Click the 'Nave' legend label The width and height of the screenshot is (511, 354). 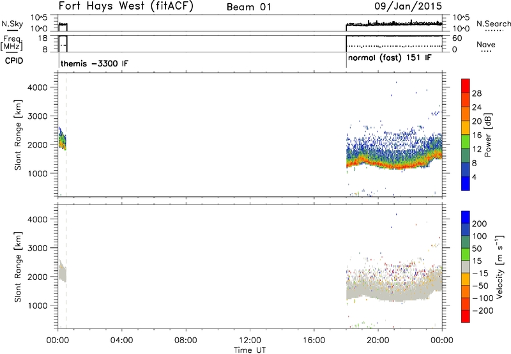click(x=486, y=45)
